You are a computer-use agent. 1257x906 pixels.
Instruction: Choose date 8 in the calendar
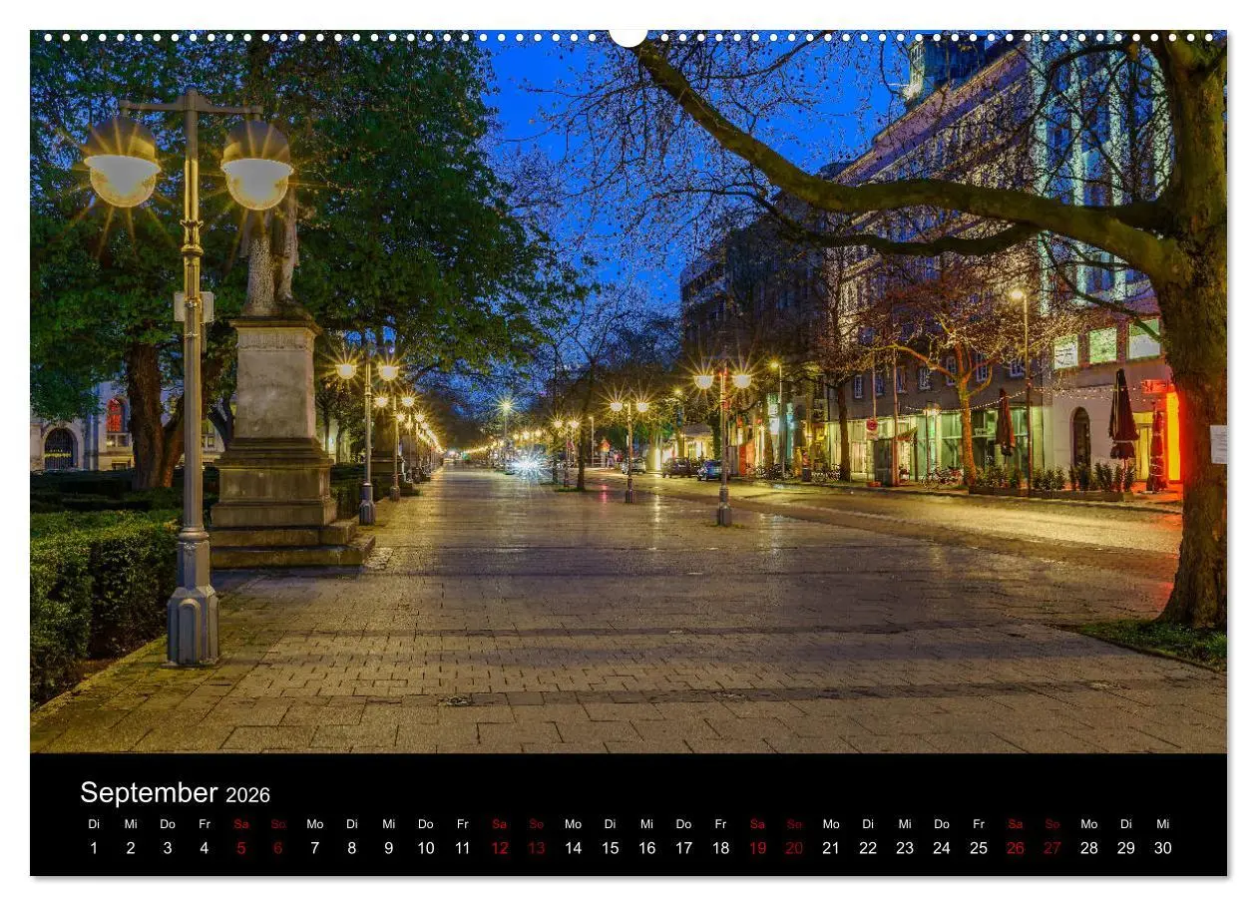click(x=352, y=848)
